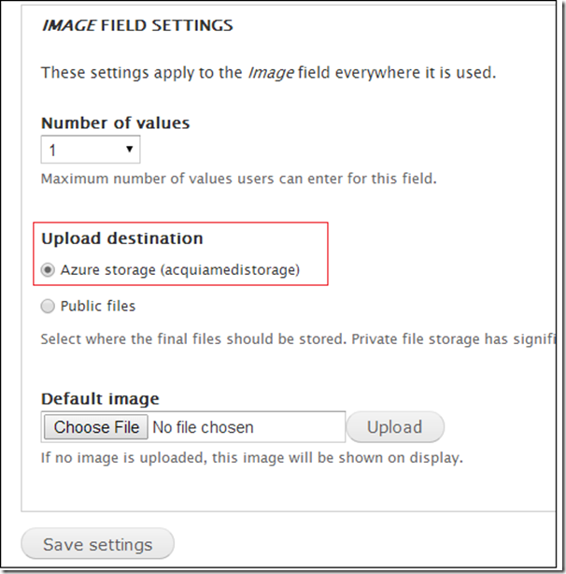Click the Upload destination heading
This screenshot has width=566, height=574.
(x=121, y=238)
